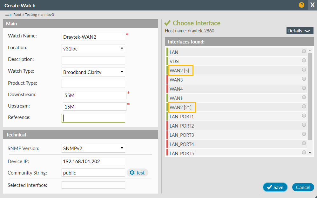
Task: Select the LAN interface radio button
Action: pos(304,51)
